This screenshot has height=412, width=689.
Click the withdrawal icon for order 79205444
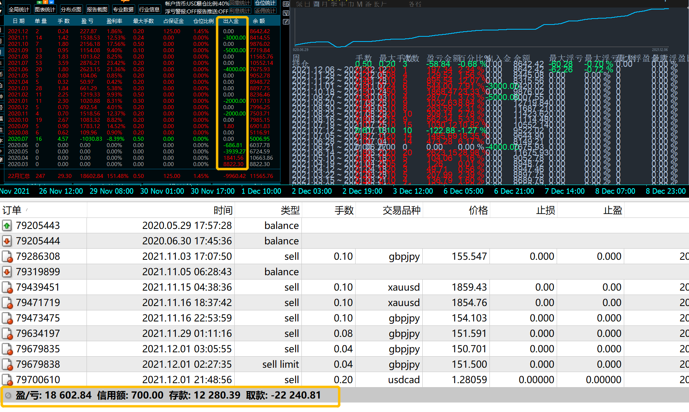(7, 241)
